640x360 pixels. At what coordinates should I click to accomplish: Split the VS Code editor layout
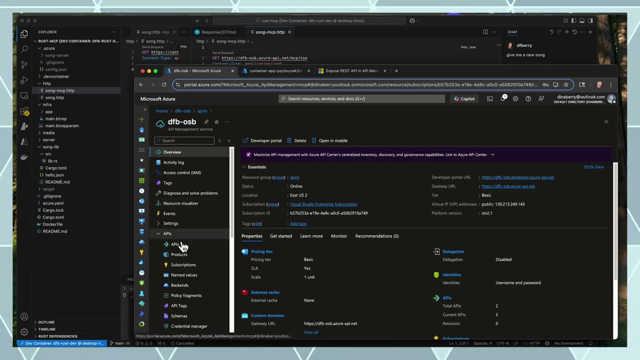[485, 32]
